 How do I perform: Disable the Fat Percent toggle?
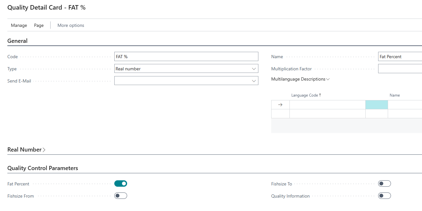121,184
